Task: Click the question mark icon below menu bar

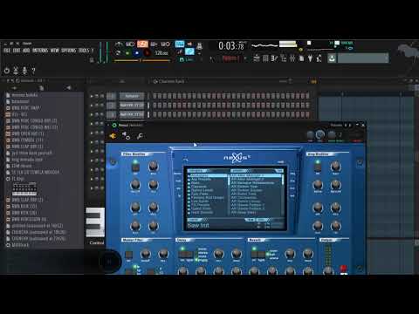Action: point(33,71)
